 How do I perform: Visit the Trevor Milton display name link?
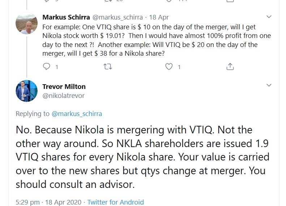coord(64,87)
